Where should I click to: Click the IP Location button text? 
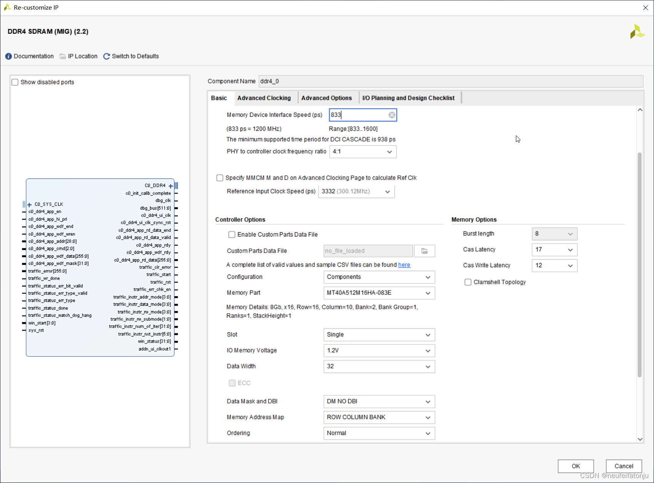tap(83, 57)
